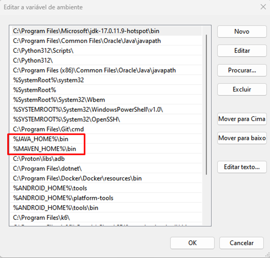Select the C:\Program Files\dotnet\ entry
270x258 pixels.
(106, 168)
